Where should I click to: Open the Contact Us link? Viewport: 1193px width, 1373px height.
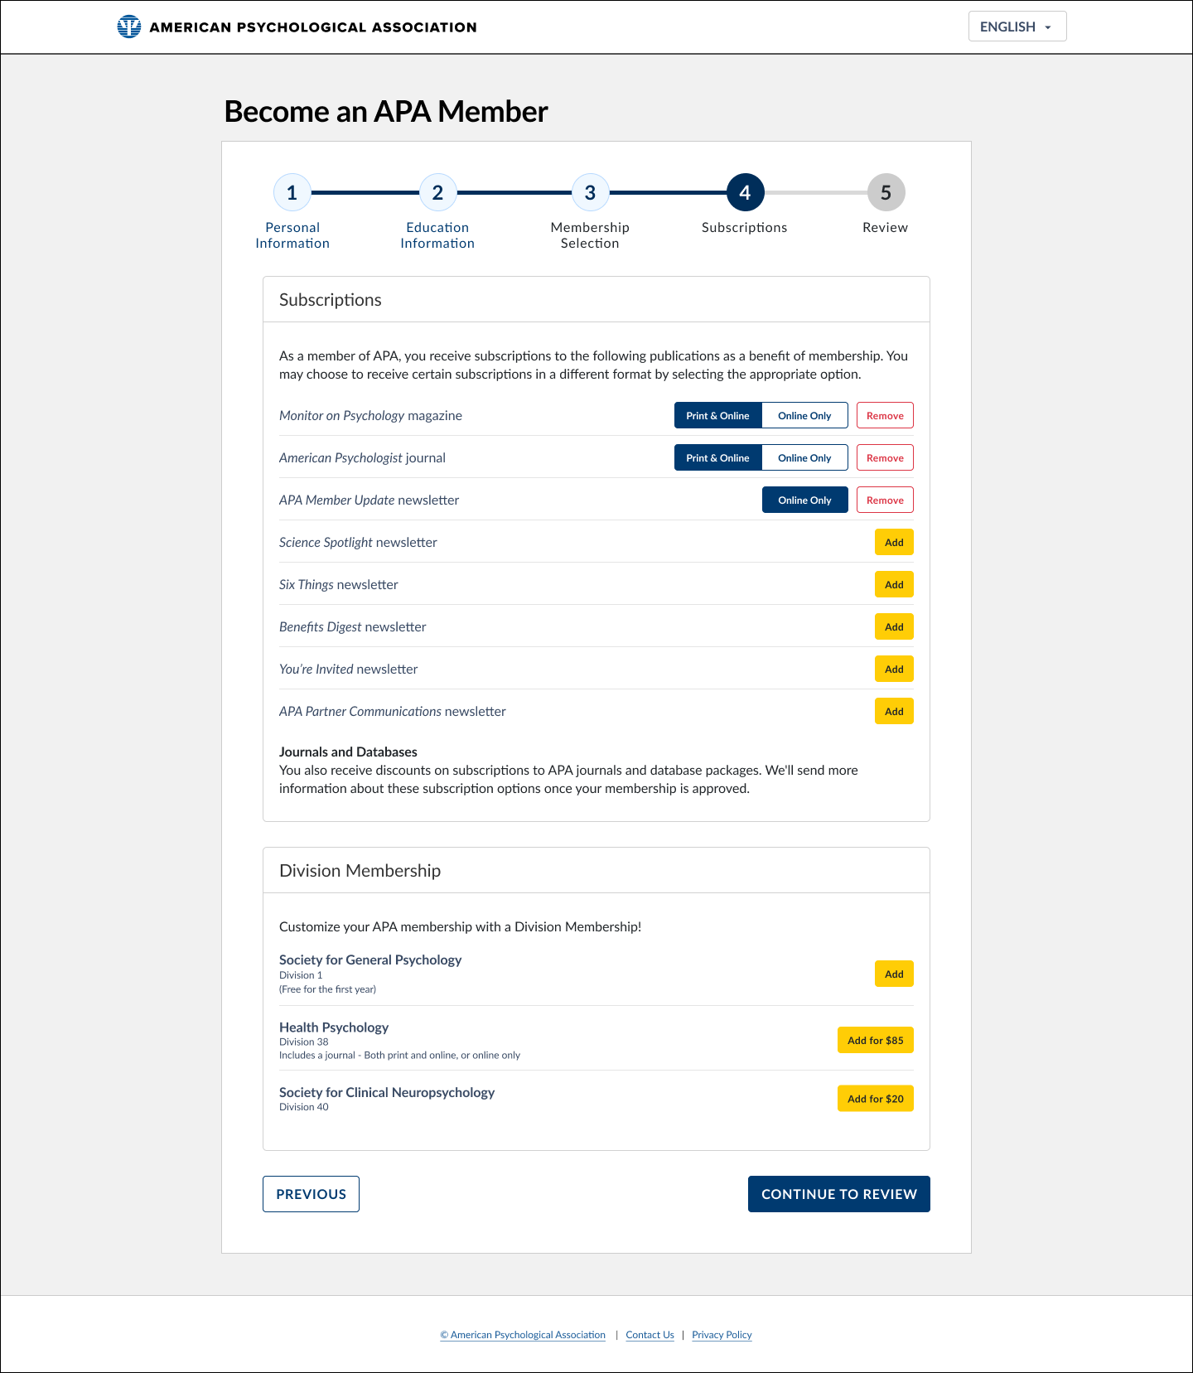(x=650, y=1335)
